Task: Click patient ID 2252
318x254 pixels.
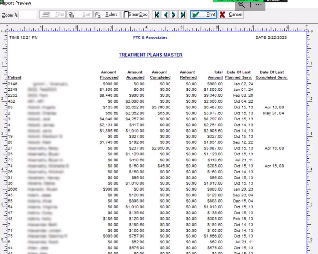Action: tap(12, 95)
